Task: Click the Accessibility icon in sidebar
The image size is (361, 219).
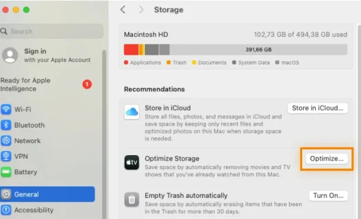Action: pyautogui.click(x=6, y=210)
